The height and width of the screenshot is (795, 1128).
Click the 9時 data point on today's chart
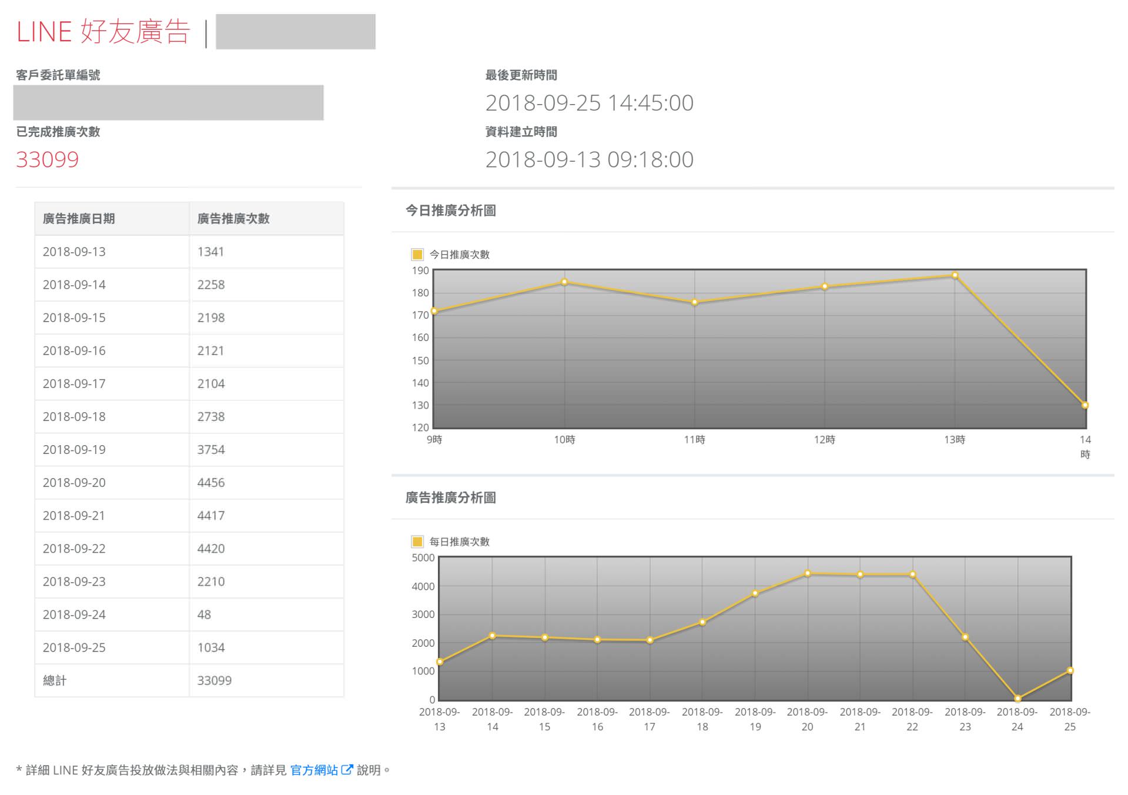pyautogui.click(x=434, y=310)
